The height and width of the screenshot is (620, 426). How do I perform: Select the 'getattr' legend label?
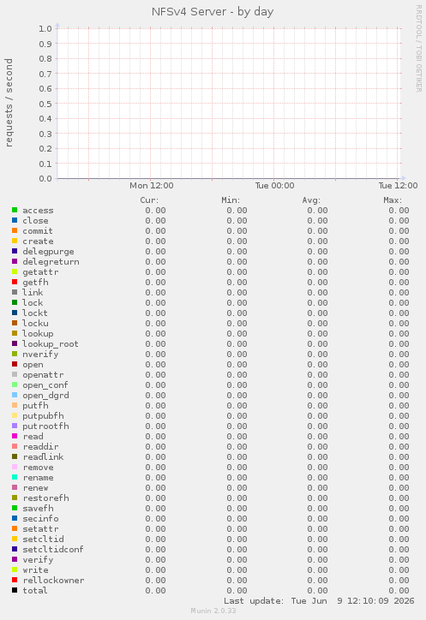(x=40, y=272)
